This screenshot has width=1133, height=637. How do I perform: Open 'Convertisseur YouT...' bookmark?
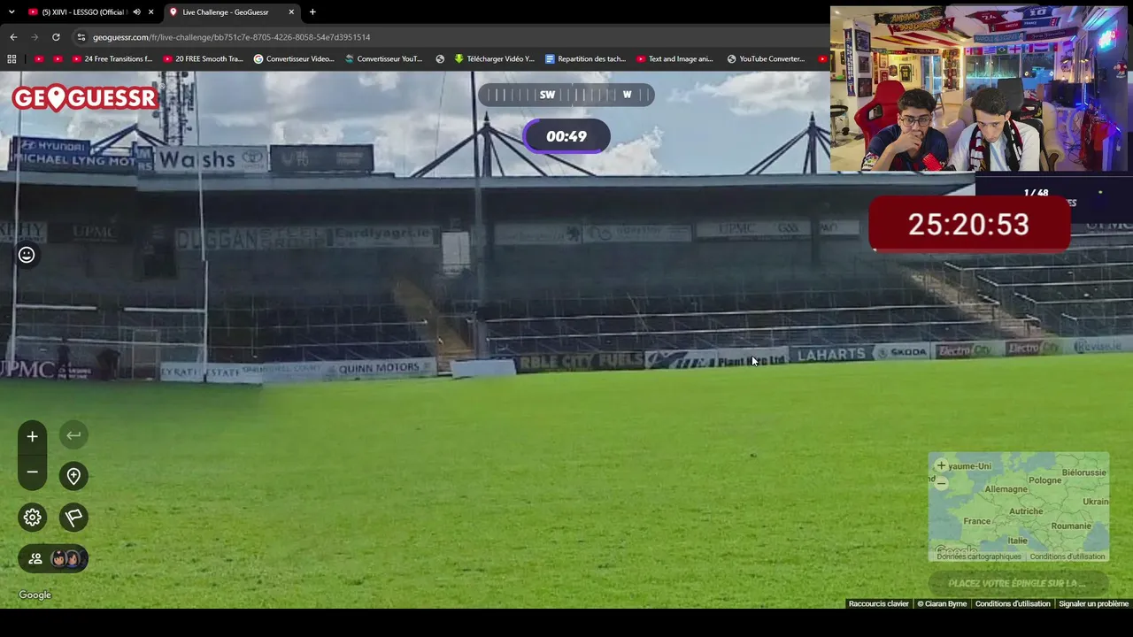click(384, 59)
